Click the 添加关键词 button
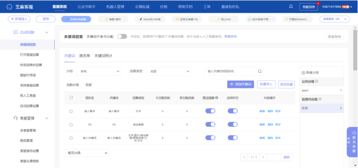The height and width of the screenshot is (168, 358). point(241,84)
